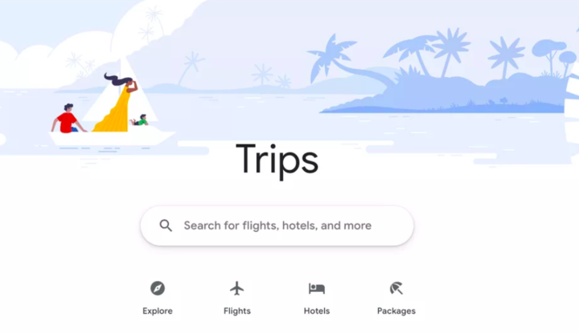Click the man in the red shirt

[x=68, y=119]
